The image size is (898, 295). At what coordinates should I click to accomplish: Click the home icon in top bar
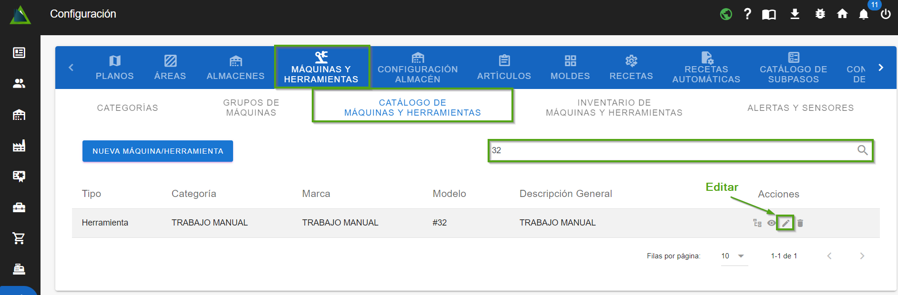[842, 14]
